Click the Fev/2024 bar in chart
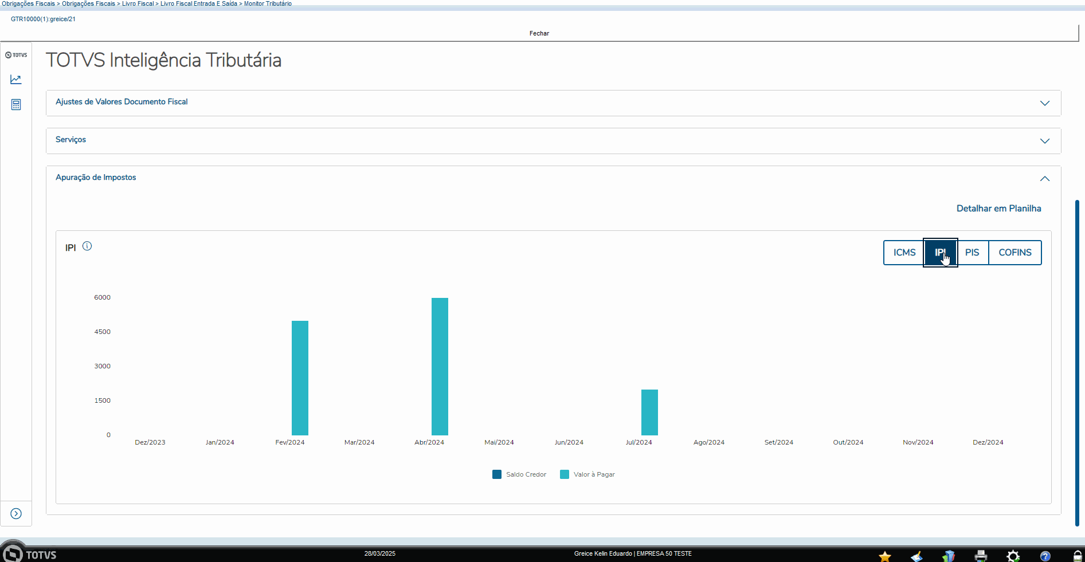The height and width of the screenshot is (562, 1085). point(300,378)
